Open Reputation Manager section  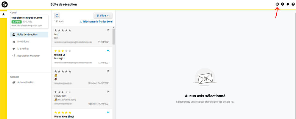[x=28, y=56]
